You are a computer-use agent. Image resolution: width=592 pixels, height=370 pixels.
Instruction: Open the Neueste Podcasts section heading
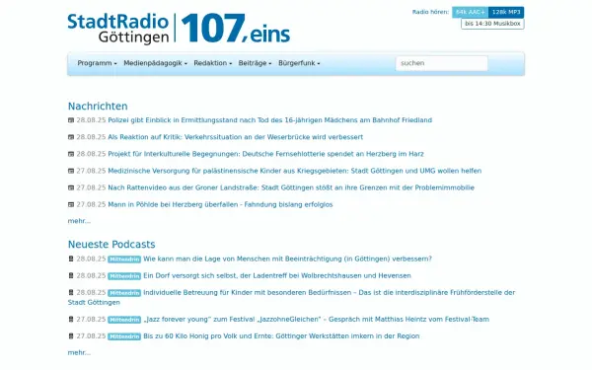pos(111,245)
